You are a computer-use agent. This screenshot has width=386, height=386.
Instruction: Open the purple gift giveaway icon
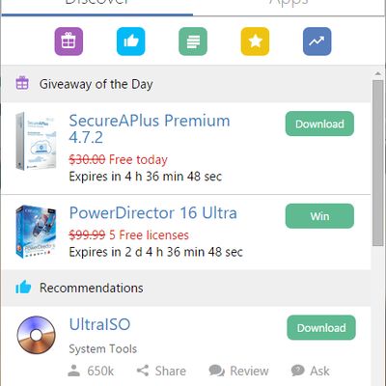coord(69,41)
